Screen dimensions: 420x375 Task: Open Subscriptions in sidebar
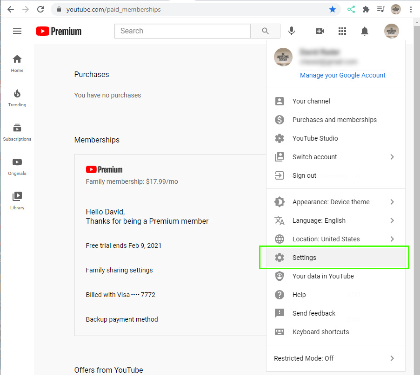coord(17,132)
